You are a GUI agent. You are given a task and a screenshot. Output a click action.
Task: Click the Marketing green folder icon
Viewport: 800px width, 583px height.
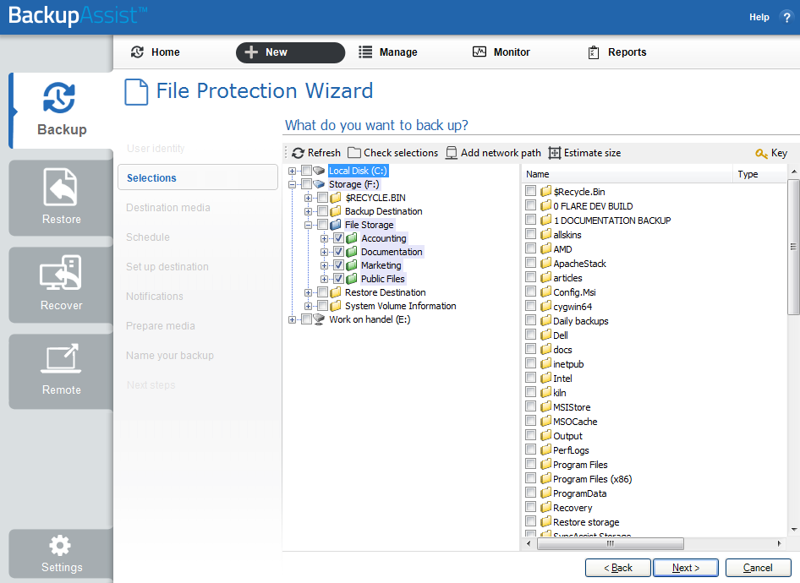tap(352, 265)
